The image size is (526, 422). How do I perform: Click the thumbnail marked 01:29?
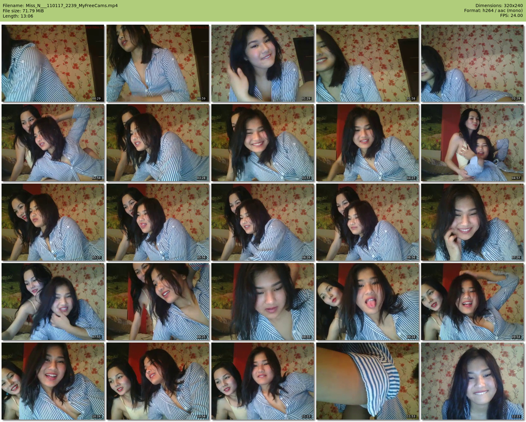coord(263,63)
